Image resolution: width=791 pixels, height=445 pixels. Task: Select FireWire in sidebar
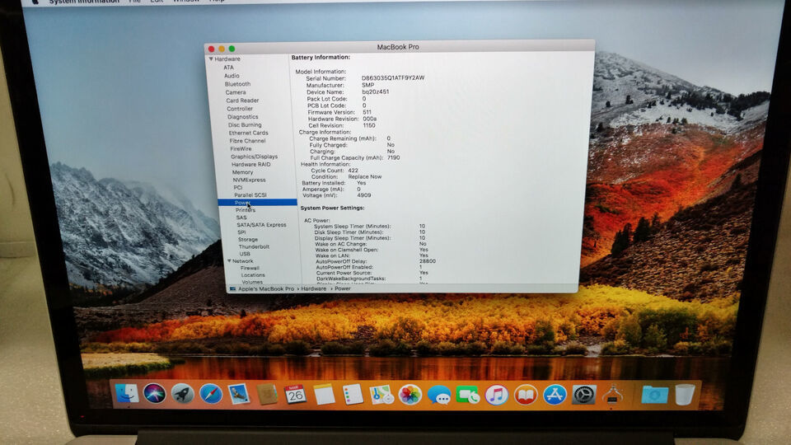tap(241, 149)
